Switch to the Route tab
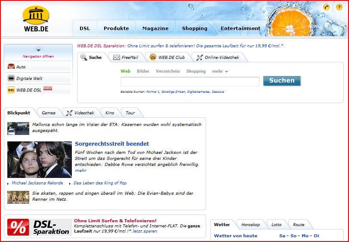Image resolution: width=349 pixels, height=242 pixels. click(299, 225)
